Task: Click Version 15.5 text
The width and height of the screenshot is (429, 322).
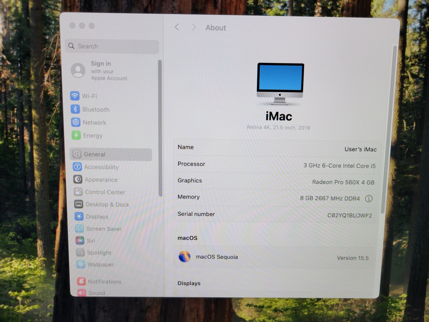Action: click(353, 258)
